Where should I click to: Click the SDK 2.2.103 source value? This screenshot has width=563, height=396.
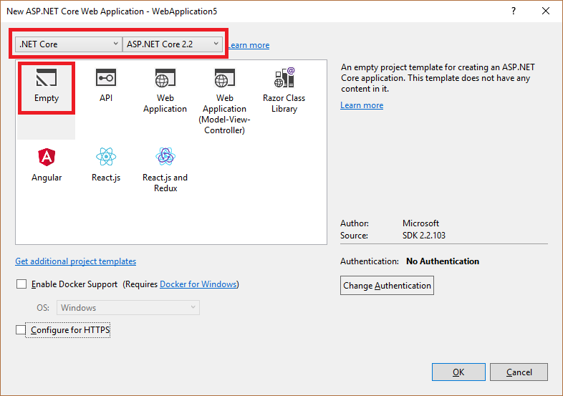pyautogui.click(x=424, y=236)
